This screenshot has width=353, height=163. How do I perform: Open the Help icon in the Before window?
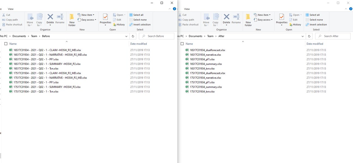pos(174,9)
